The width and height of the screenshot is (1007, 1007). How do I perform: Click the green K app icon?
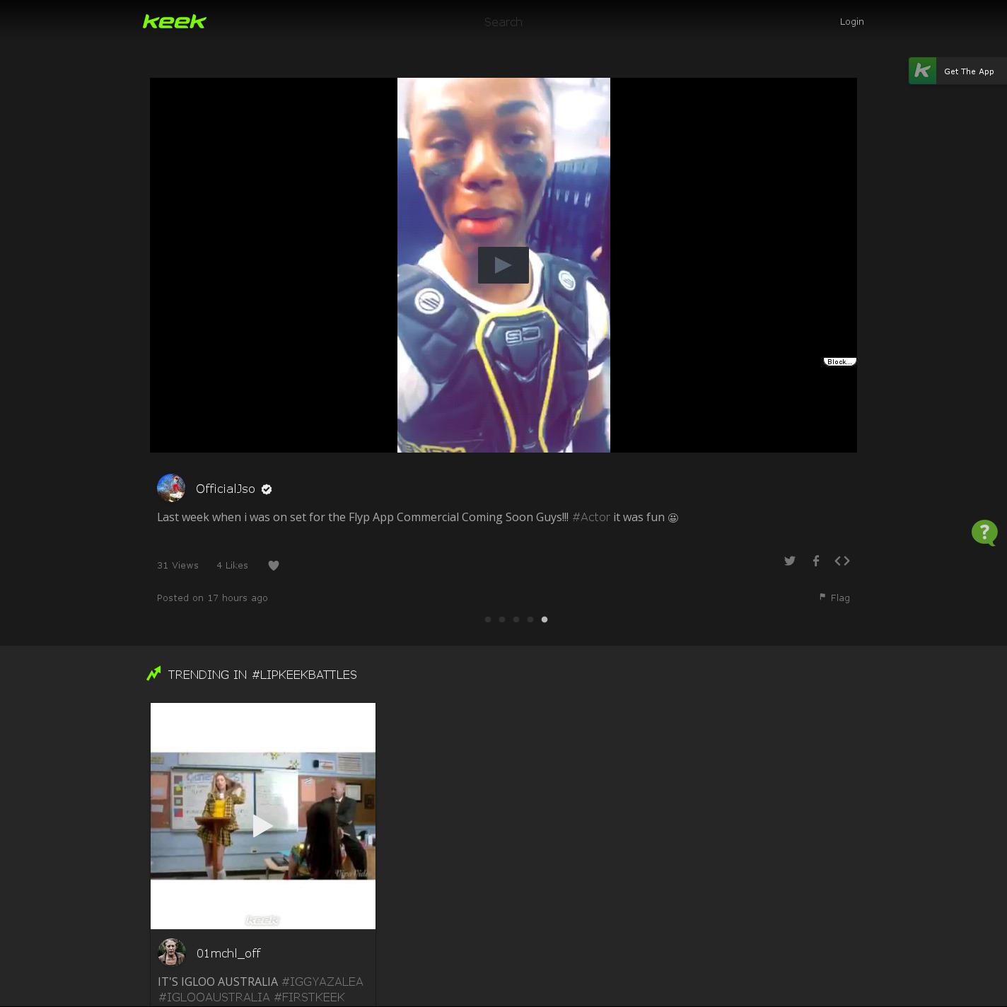(922, 71)
